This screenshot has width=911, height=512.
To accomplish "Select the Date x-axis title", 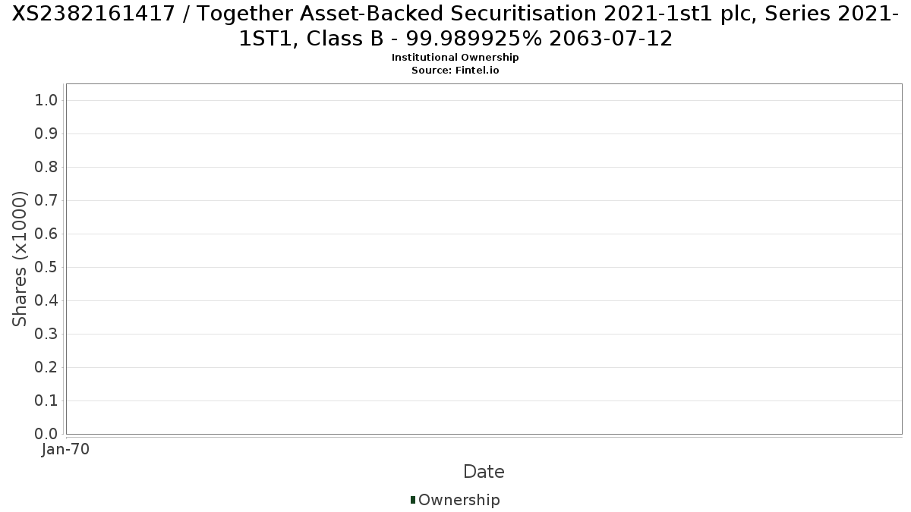I will click(484, 472).
